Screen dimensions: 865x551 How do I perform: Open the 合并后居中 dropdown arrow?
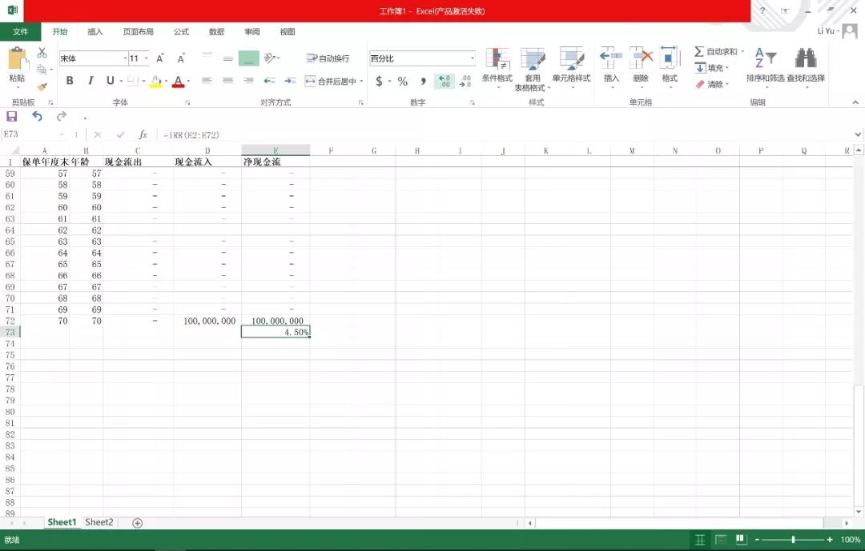(x=361, y=81)
